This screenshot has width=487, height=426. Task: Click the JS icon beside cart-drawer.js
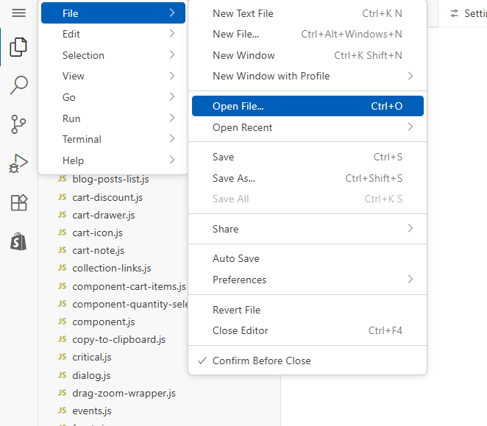(62, 215)
